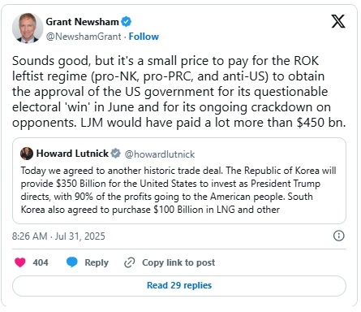Open the Grant Newsham display name

pyautogui.click(x=82, y=22)
